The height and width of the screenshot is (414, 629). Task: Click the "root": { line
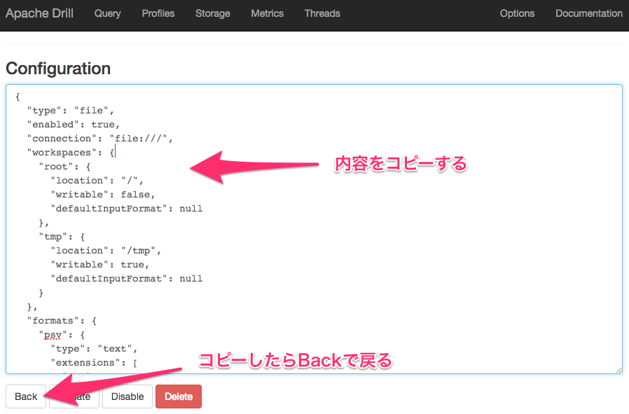(x=64, y=167)
